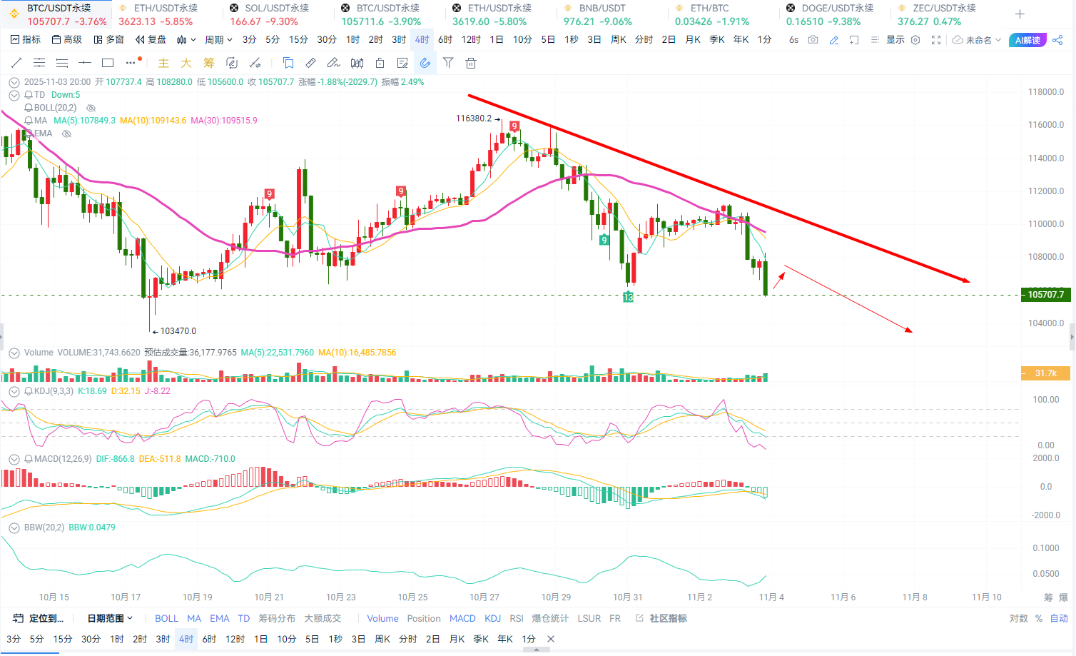
Task: Click the 105707.7 current price label
Action: (x=1045, y=295)
